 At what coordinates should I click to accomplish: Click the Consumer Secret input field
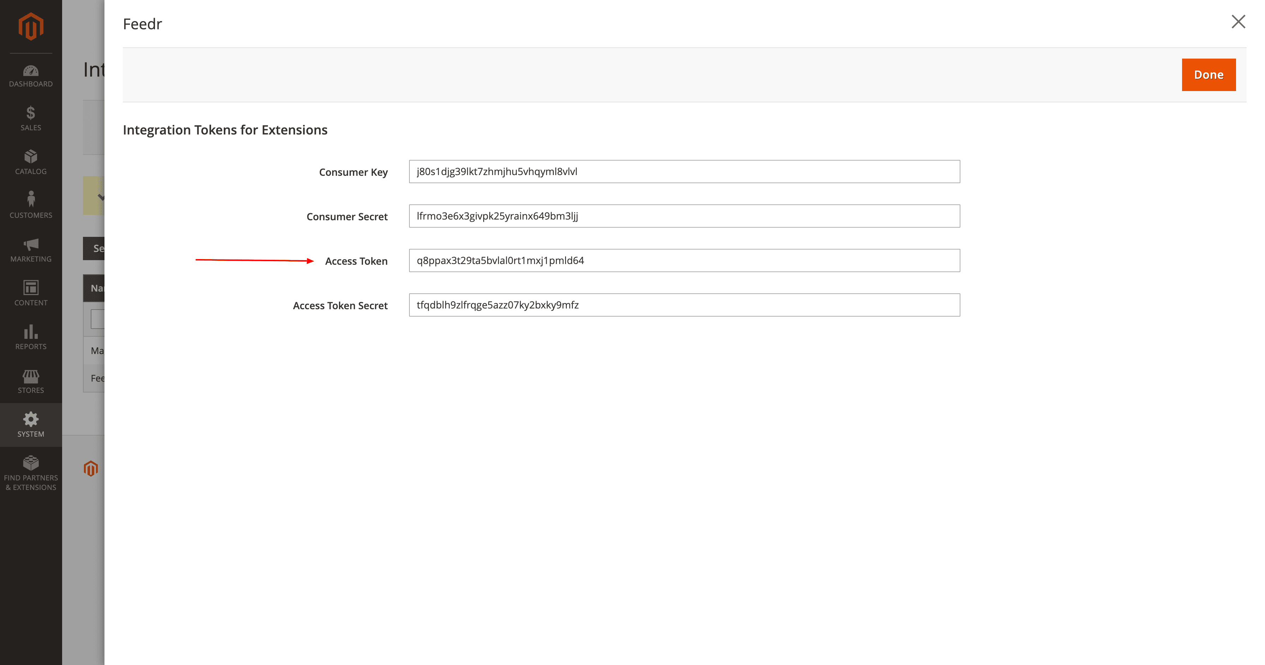[684, 216]
